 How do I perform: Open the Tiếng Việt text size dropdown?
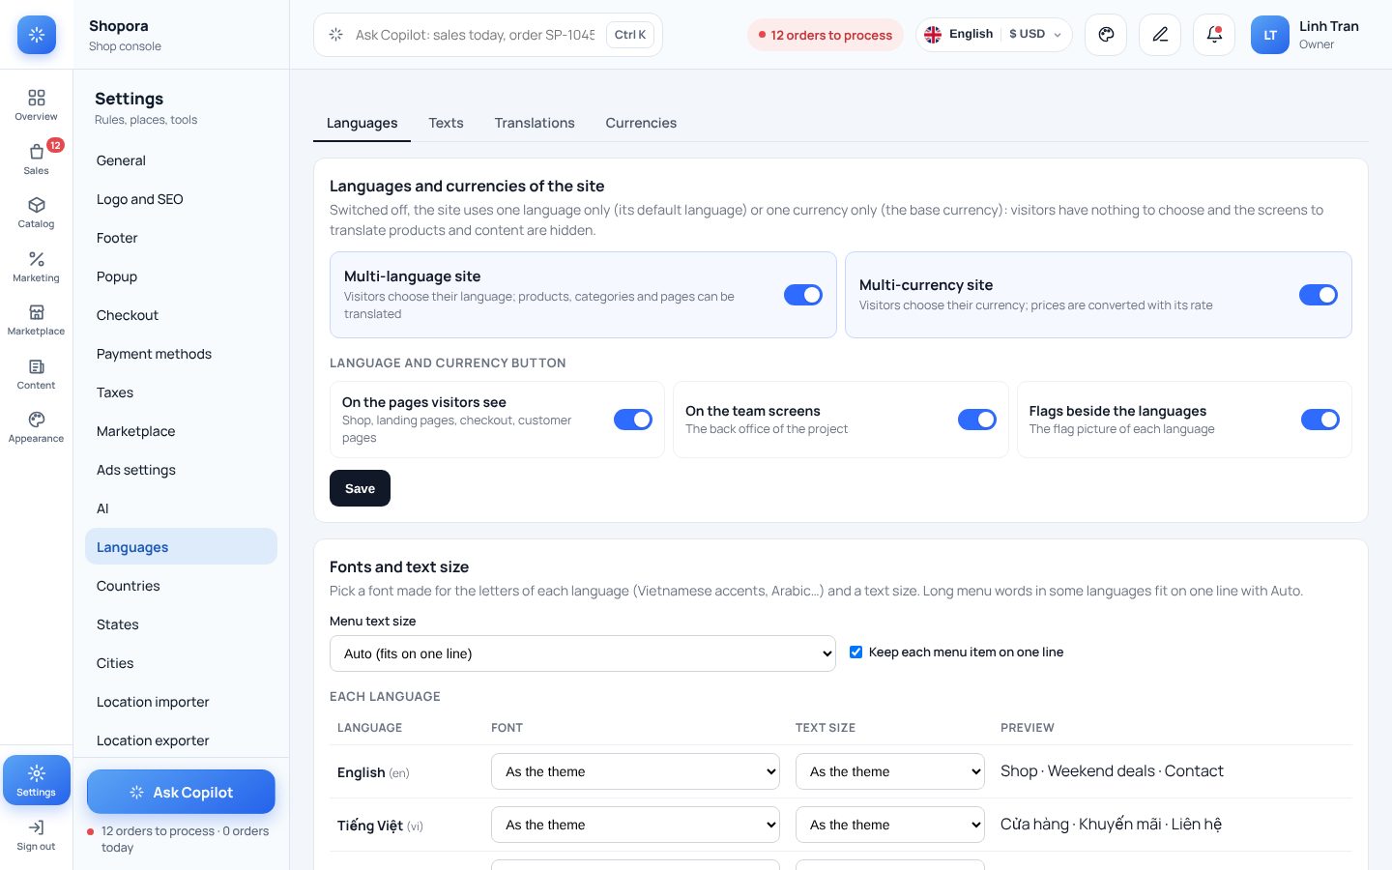click(x=890, y=825)
